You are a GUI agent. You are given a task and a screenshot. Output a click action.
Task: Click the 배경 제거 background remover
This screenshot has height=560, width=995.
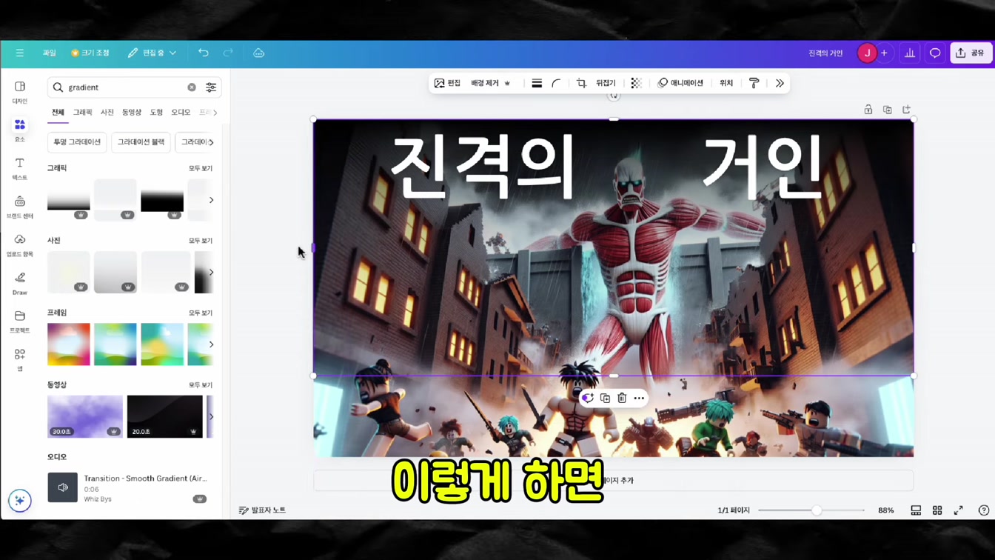[x=491, y=84]
